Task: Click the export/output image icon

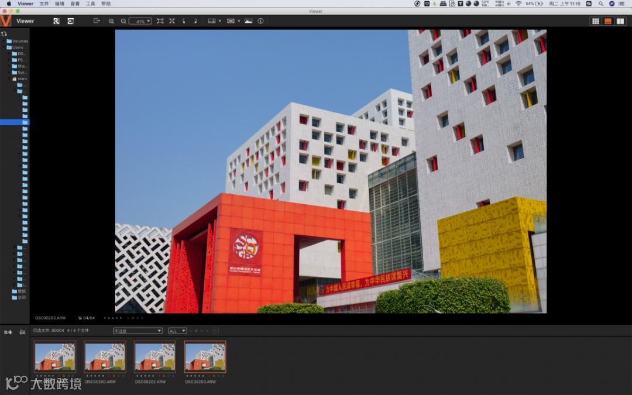Action: click(97, 20)
